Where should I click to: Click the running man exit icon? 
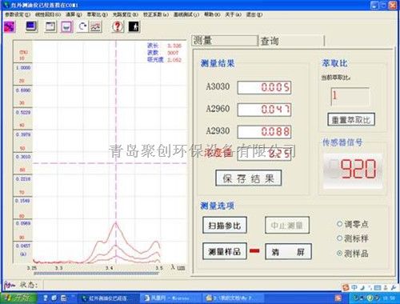pyautogui.click(x=134, y=26)
